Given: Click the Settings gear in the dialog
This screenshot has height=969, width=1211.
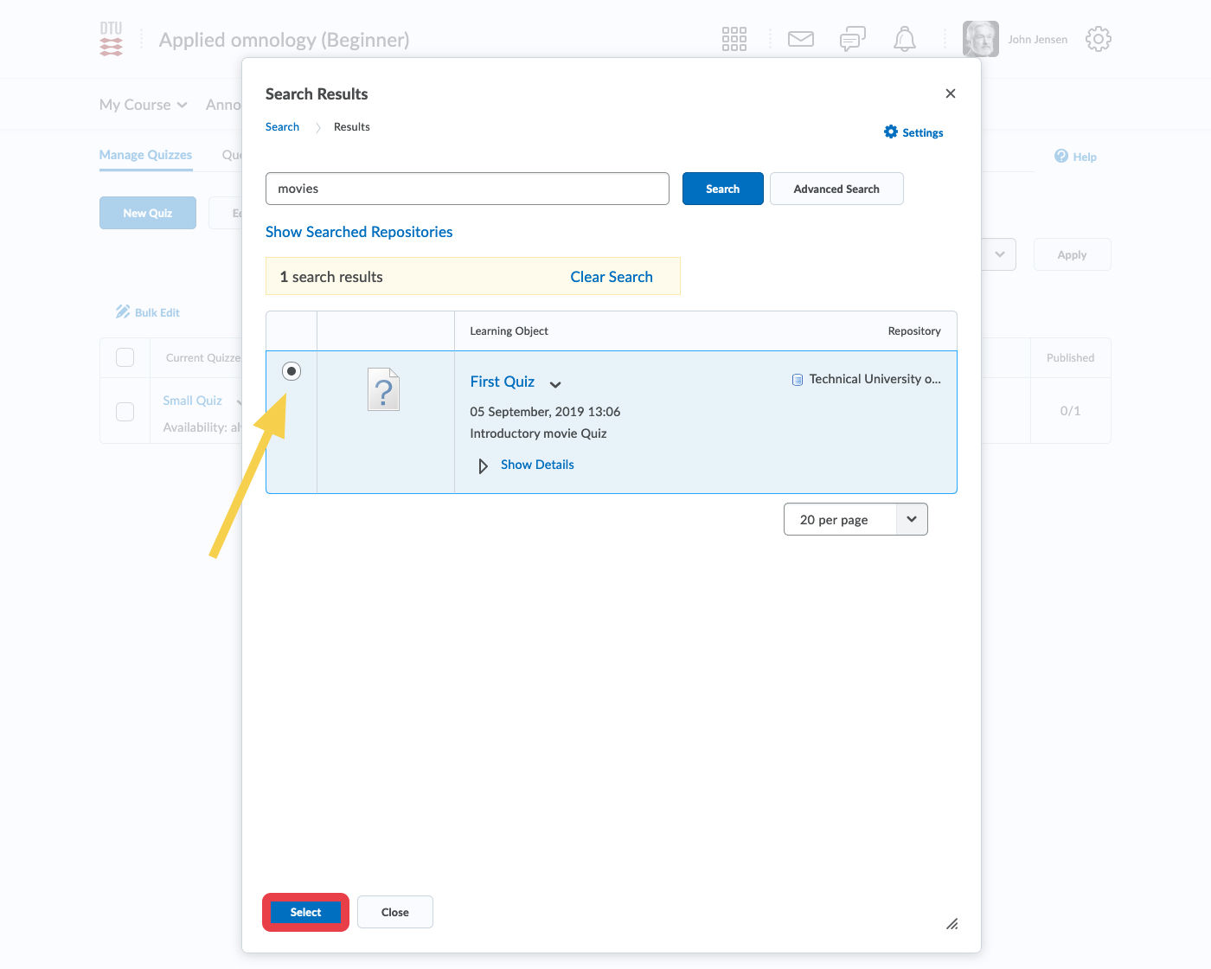Looking at the screenshot, I should click(x=891, y=132).
